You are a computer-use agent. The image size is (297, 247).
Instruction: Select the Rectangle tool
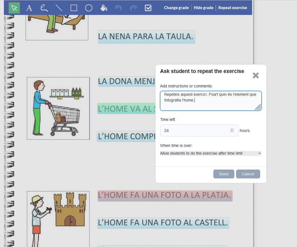(73, 8)
